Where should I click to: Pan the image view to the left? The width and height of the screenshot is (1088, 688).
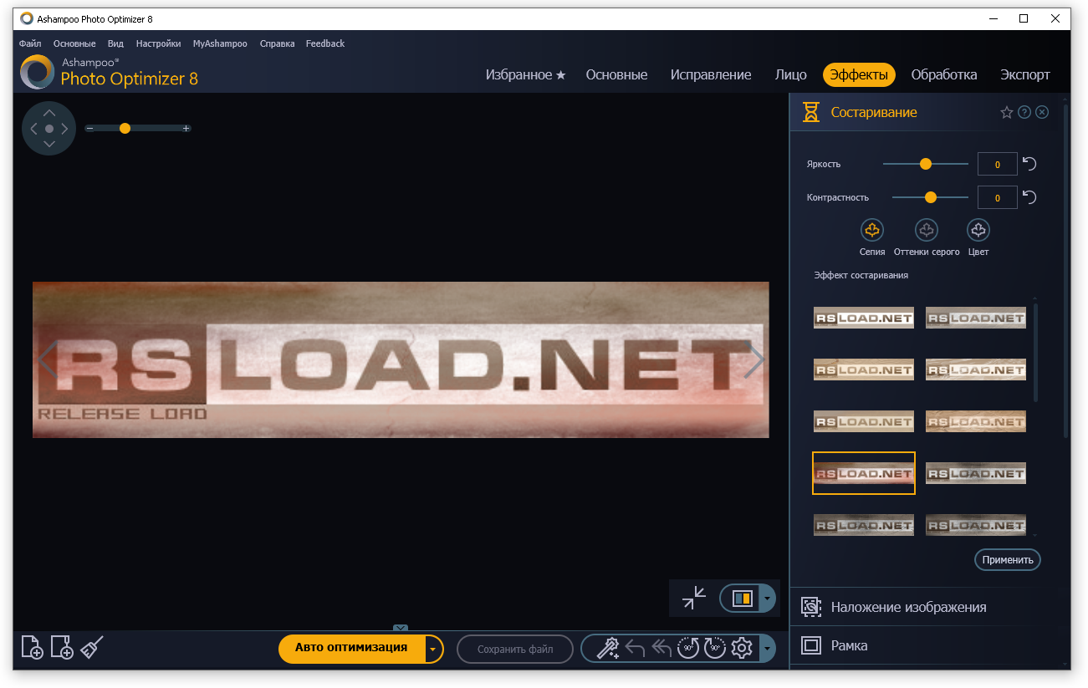click(x=33, y=129)
